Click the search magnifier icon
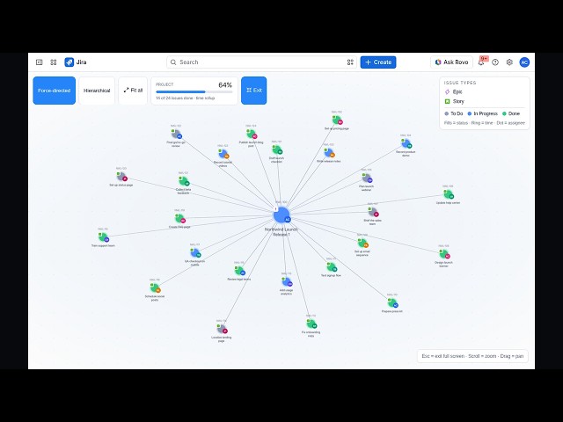 [x=173, y=62]
